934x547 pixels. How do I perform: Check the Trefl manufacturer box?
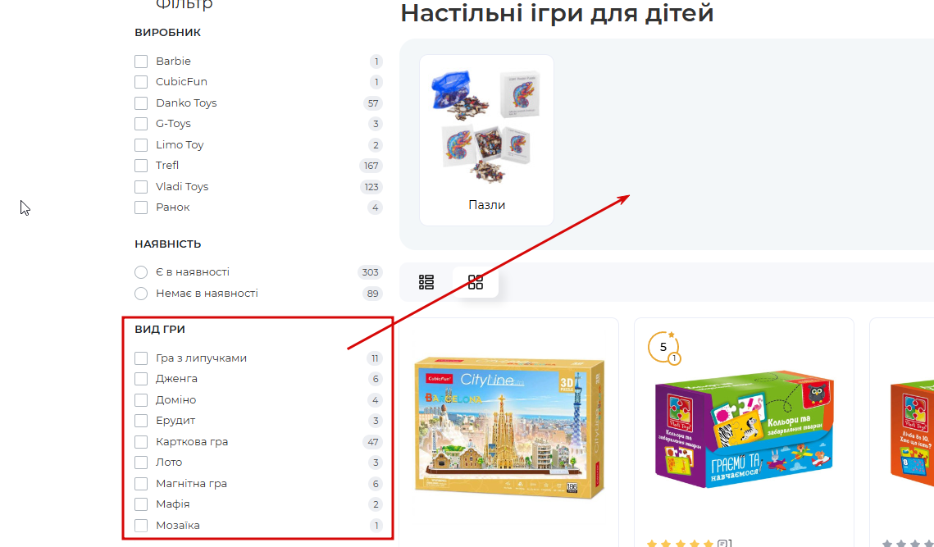(x=141, y=166)
